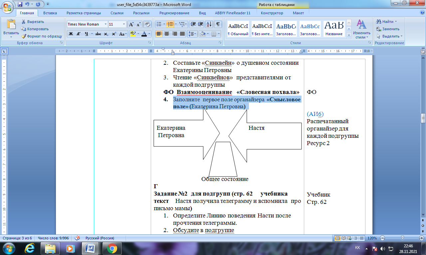This screenshot has height=255, width=426.
Task: Switch to the Вставка ribbon tab
Action: pos(50,13)
